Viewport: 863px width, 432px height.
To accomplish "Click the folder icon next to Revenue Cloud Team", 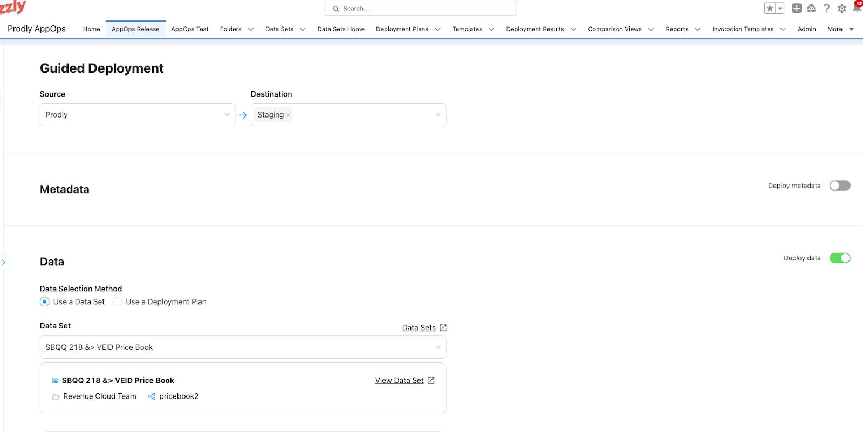I will tap(55, 396).
